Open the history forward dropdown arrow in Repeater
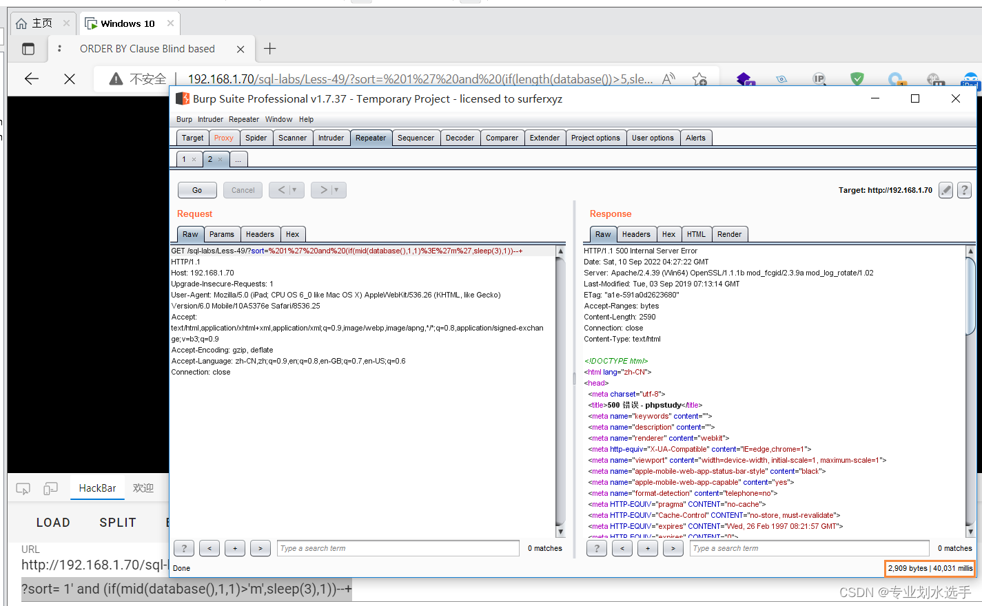This screenshot has width=982, height=606. 336,190
